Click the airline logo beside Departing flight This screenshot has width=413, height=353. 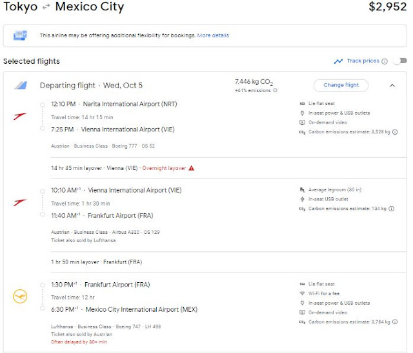point(20,85)
